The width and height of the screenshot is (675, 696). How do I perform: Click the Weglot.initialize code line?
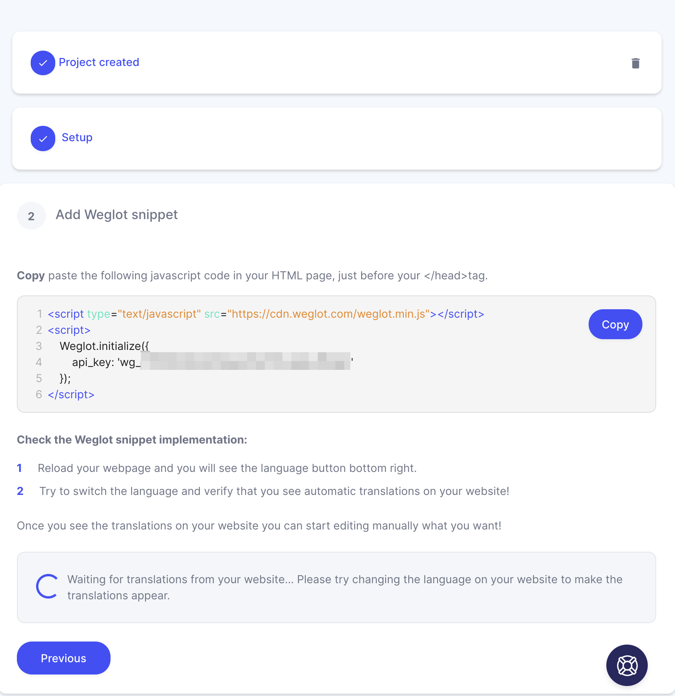pos(104,346)
